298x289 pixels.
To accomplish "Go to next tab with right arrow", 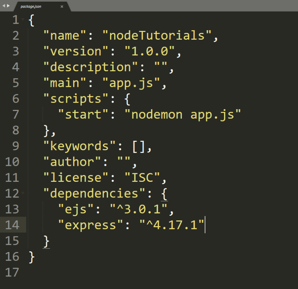I will pos(8,6).
